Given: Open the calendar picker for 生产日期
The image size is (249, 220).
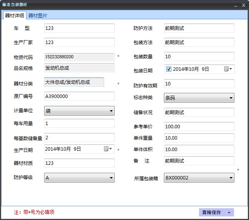Looking at the screenshot, I should (108, 149).
